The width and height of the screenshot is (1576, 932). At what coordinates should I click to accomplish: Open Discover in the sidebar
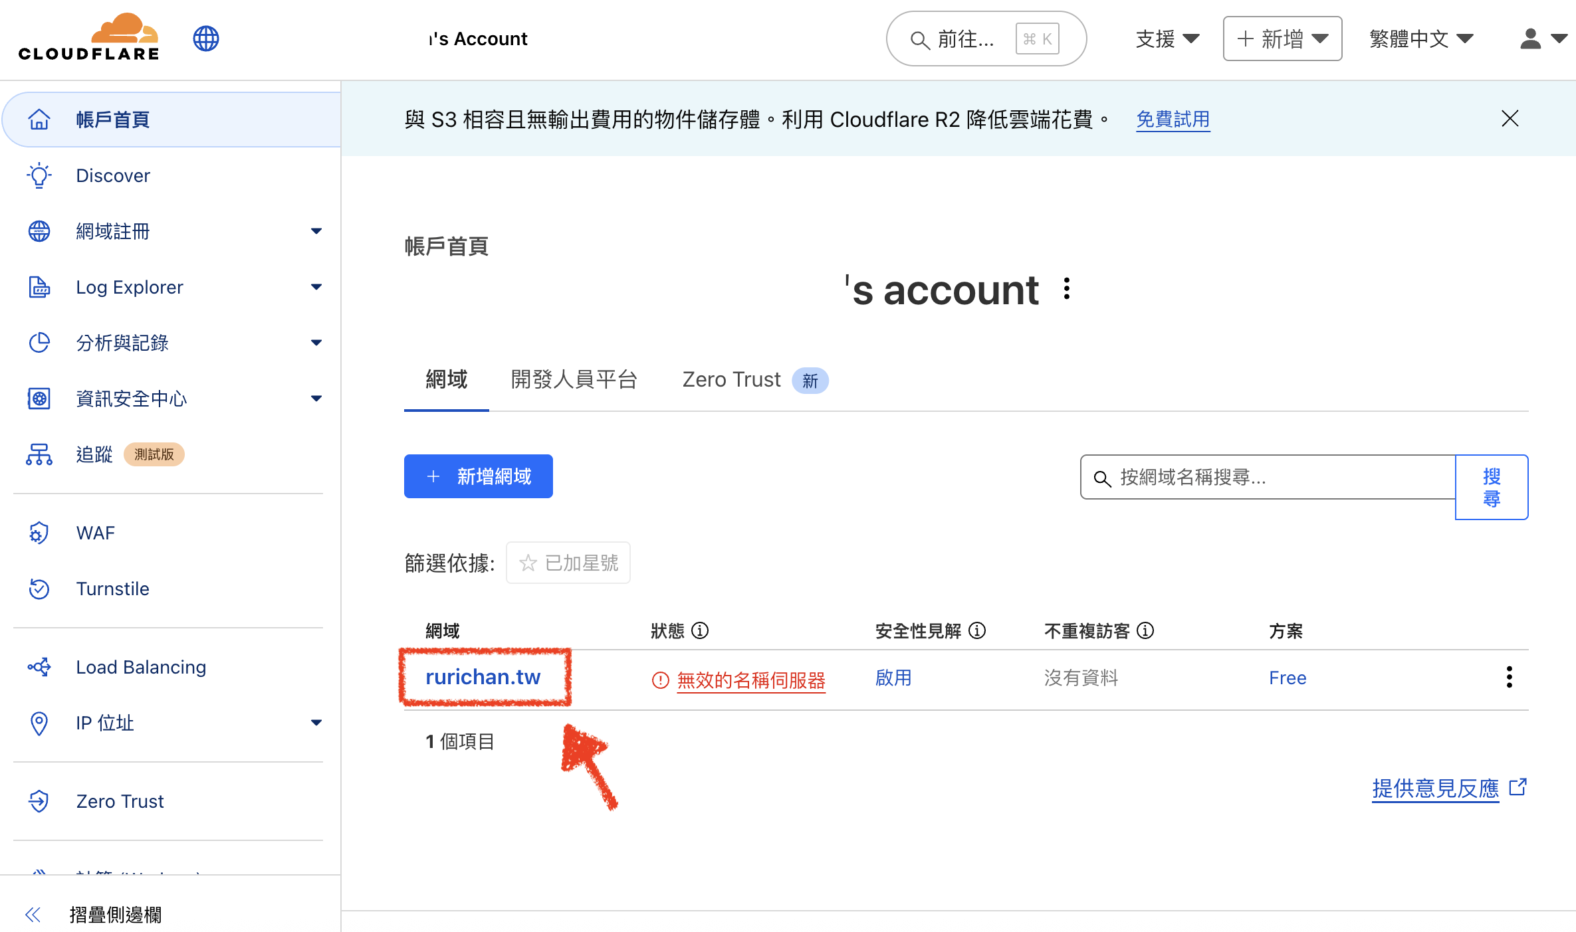[113, 175]
